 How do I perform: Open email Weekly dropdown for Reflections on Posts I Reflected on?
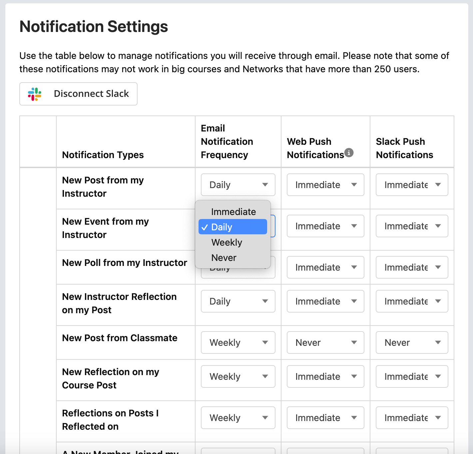238,418
